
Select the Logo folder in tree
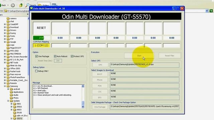[x=12, y=45]
